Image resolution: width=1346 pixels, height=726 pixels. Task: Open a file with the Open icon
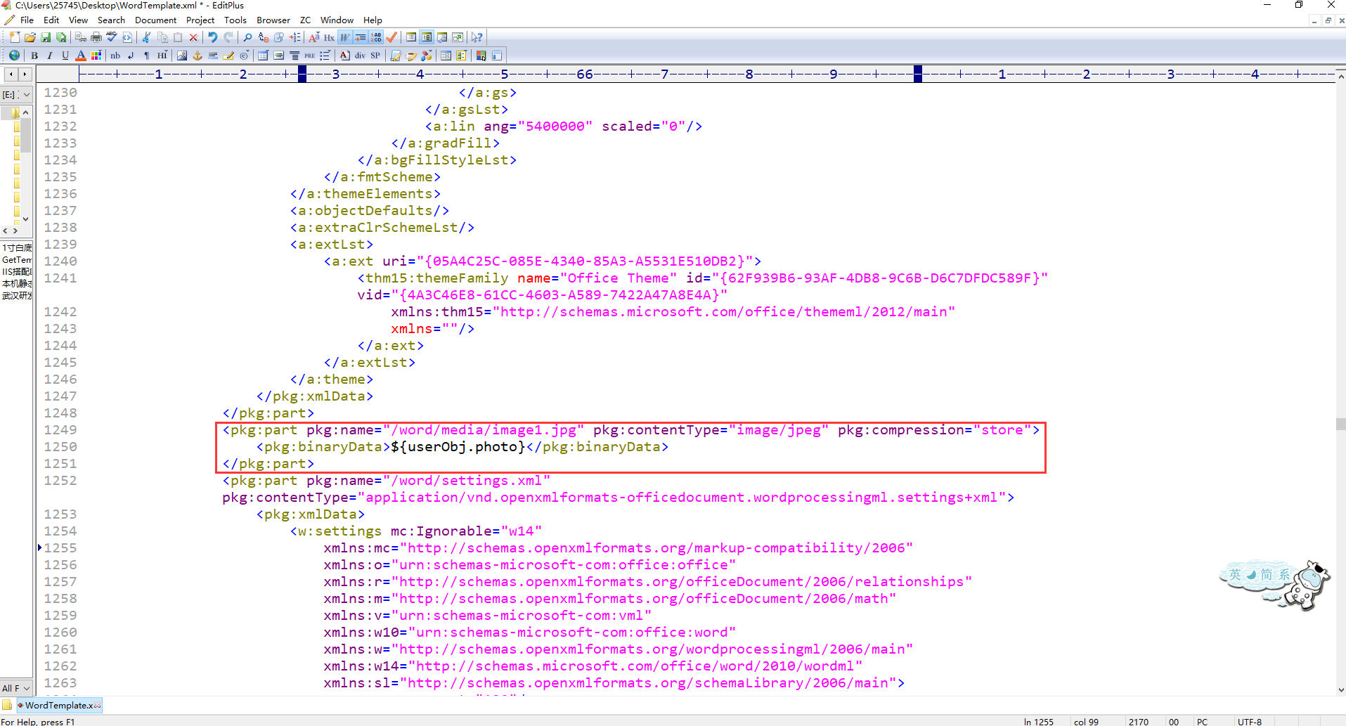click(30, 37)
